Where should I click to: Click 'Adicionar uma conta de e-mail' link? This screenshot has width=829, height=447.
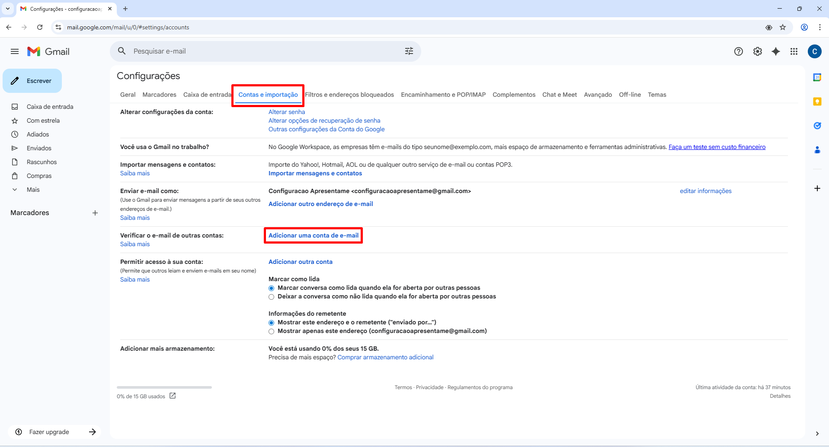(313, 235)
